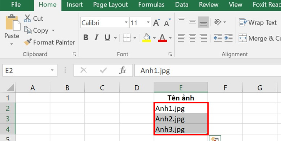Cut the selected cells
This screenshot has width=281, height=141.
[x=33, y=18]
